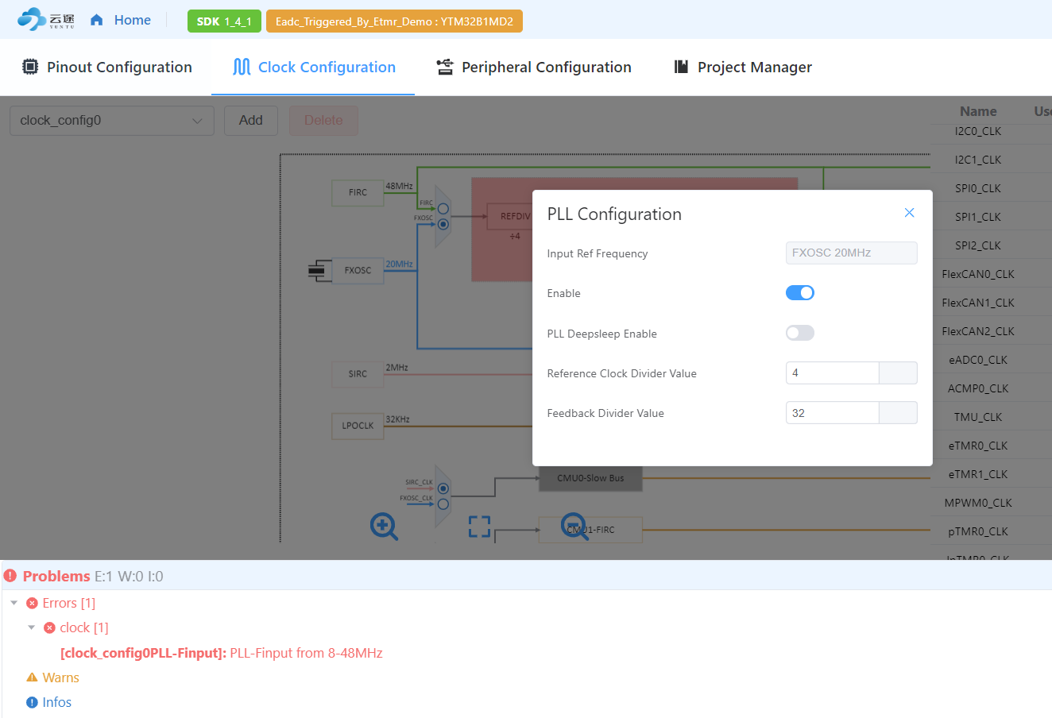Image resolution: width=1052 pixels, height=718 pixels.
Task: Zoom in on the clock diagram
Action: click(384, 526)
